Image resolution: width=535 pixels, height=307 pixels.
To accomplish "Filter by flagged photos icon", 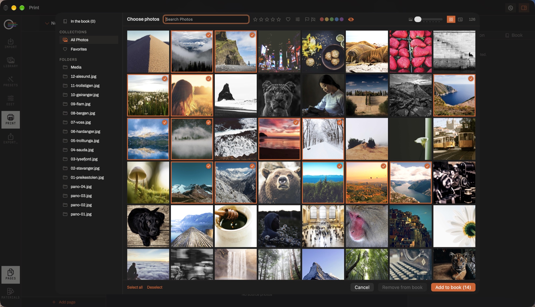I will tap(307, 19).
